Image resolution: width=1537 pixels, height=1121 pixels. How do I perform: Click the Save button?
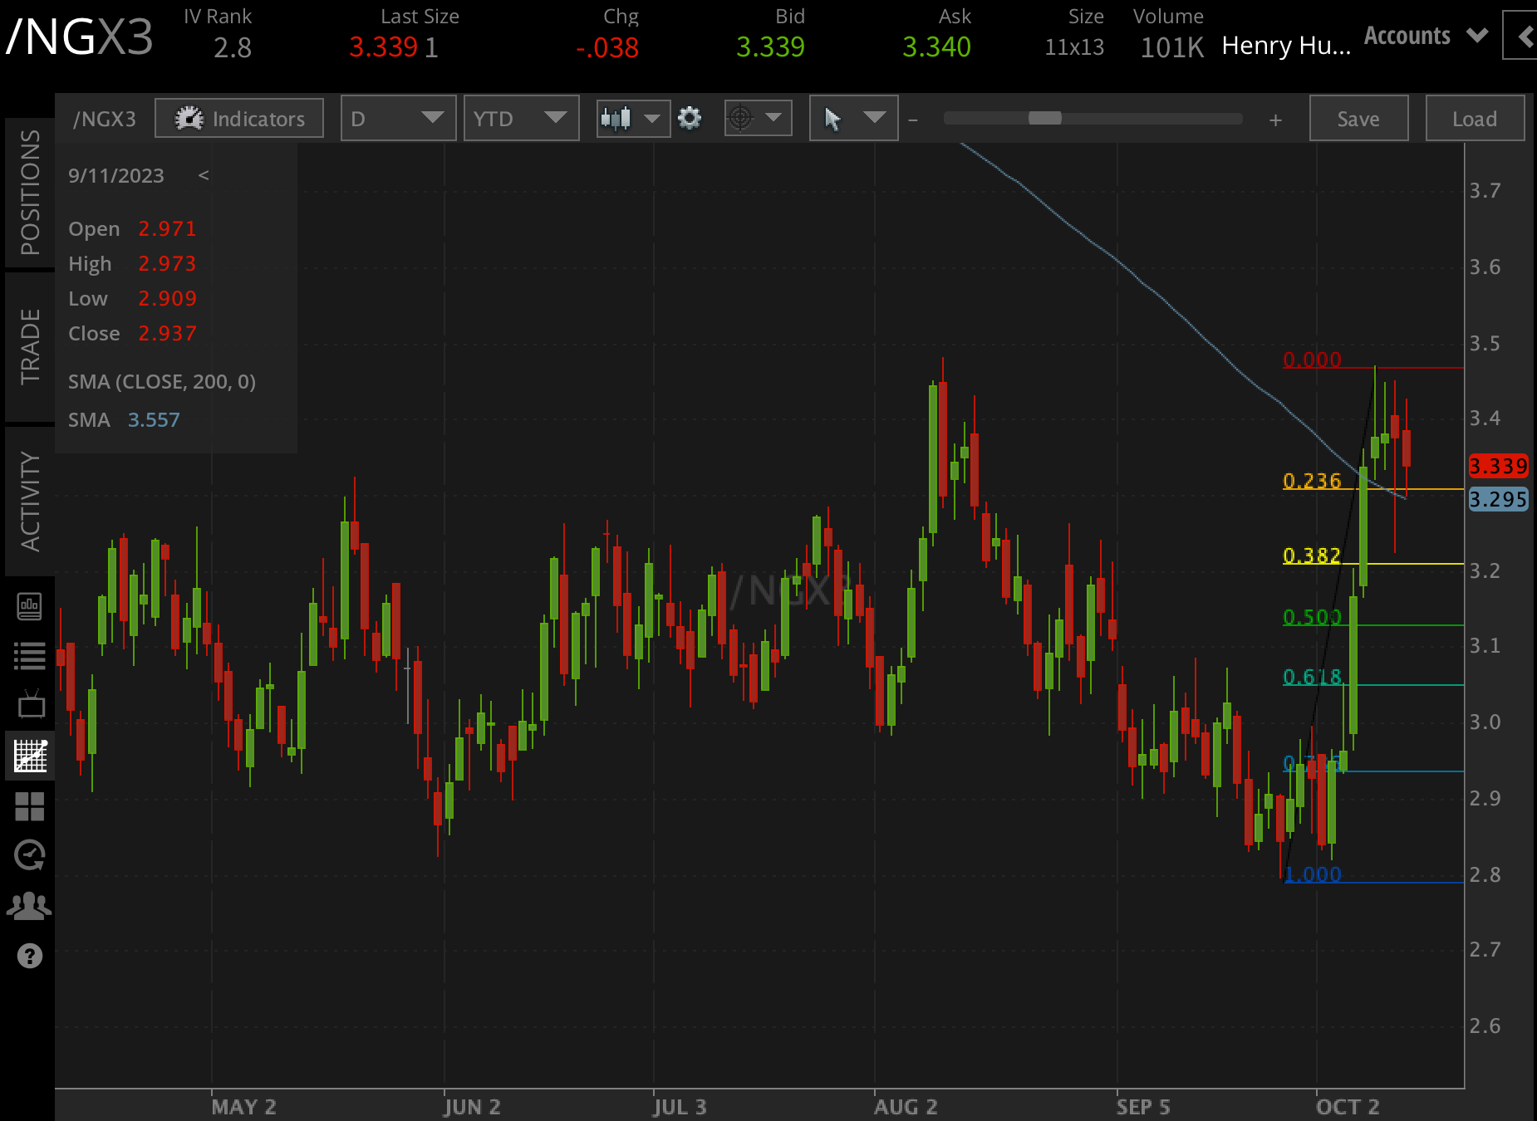pos(1358,118)
